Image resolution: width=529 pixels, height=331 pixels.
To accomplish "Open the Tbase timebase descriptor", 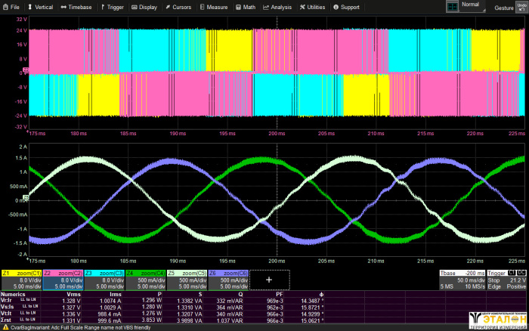I will pos(460,280).
